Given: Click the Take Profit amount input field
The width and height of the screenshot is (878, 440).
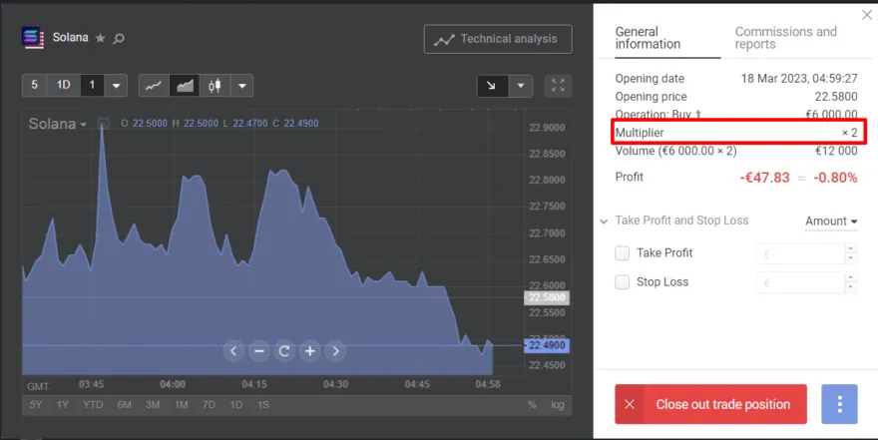Looking at the screenshot, I should coord(800,253).
